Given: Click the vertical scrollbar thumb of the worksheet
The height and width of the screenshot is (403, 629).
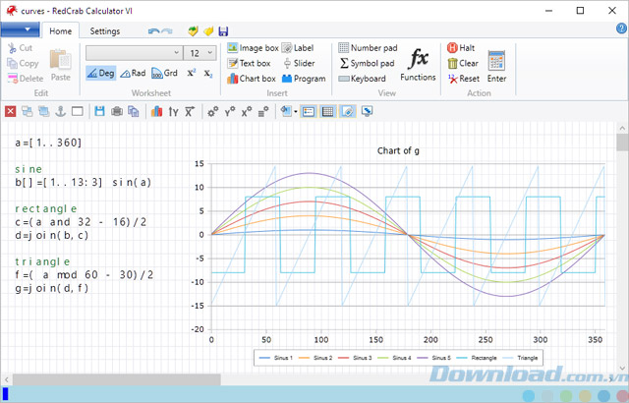Looking at the screenshot, I should click(622, 143).
